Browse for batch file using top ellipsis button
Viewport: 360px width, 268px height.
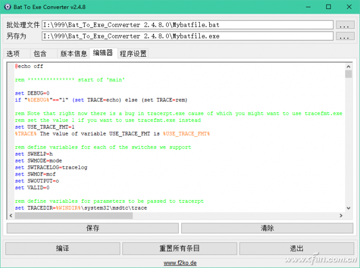pyautogui.click(x=345, y=25)
